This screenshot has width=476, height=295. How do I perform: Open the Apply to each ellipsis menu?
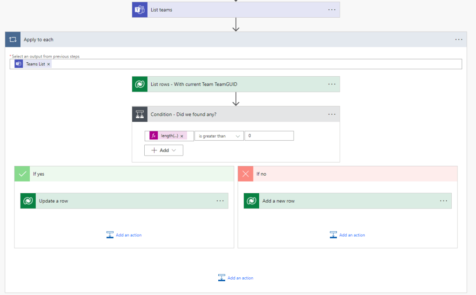coord(459,39)
